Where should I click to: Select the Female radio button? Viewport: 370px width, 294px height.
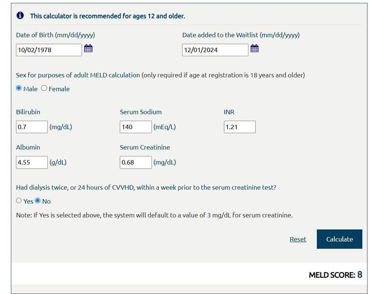tap(44, 88)
